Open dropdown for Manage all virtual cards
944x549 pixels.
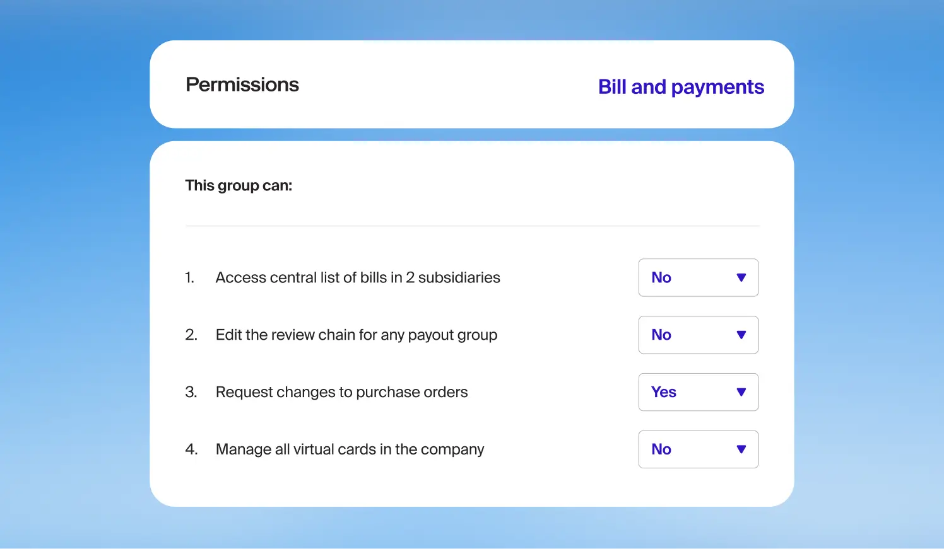699,449
